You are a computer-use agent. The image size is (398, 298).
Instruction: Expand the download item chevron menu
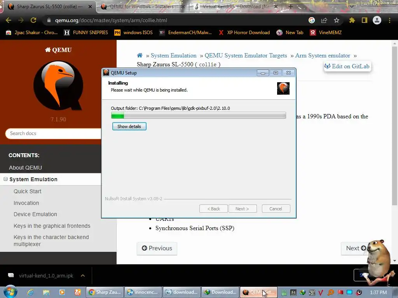tap(83, 276)
